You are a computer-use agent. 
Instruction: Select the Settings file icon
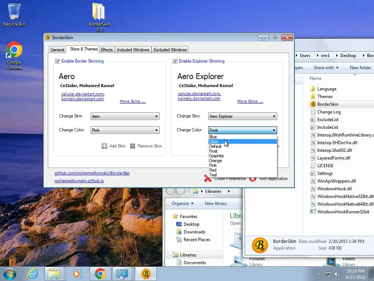[313, 173]
